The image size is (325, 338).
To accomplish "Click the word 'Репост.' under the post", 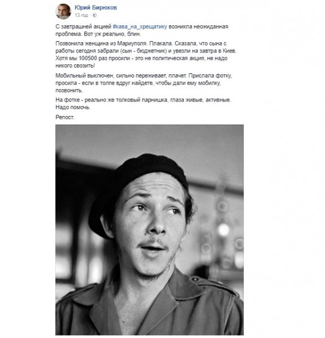I will (x=65, y=117).
